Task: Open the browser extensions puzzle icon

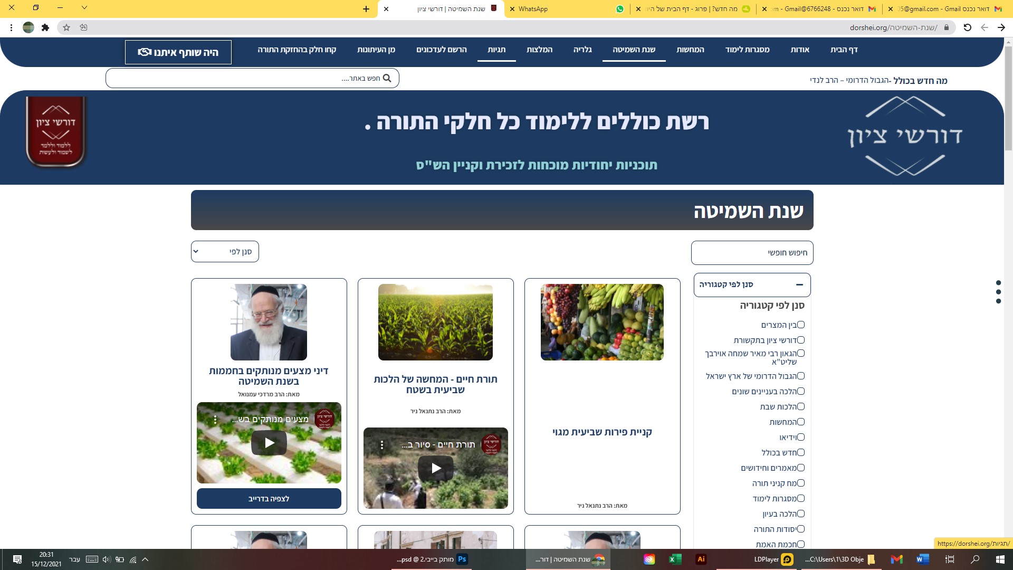Action: (45, 27)
